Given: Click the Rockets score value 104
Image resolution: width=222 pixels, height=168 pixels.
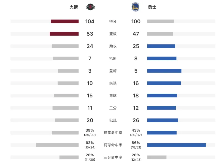Looking at the screenshot, I should pos(90,21).
